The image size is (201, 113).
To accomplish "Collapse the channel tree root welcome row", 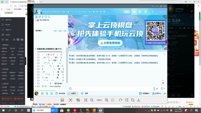I will tap(36, 49).
